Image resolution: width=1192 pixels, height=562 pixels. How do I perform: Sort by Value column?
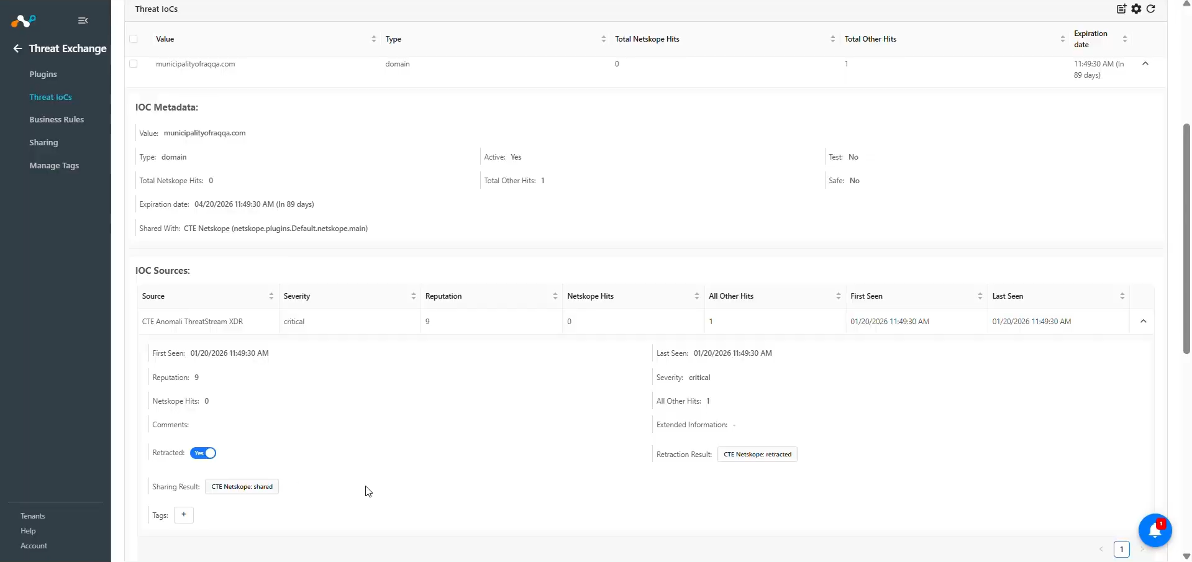coord(374,39)
